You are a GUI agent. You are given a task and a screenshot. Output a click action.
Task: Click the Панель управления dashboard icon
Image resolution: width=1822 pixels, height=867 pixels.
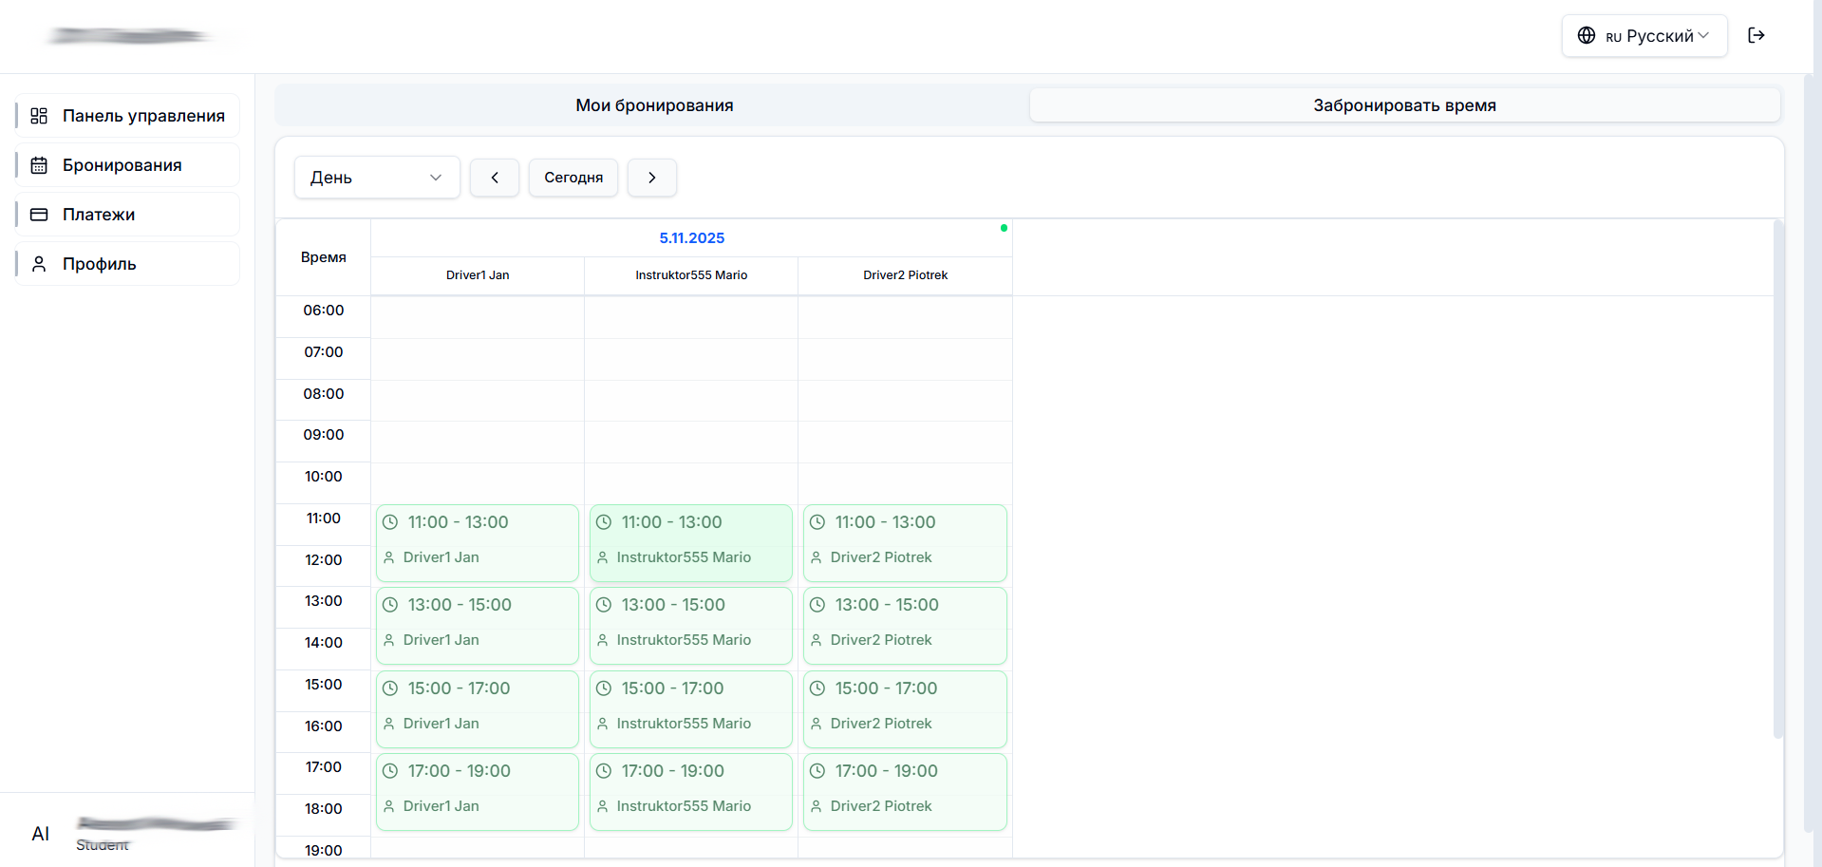point(39,116)
